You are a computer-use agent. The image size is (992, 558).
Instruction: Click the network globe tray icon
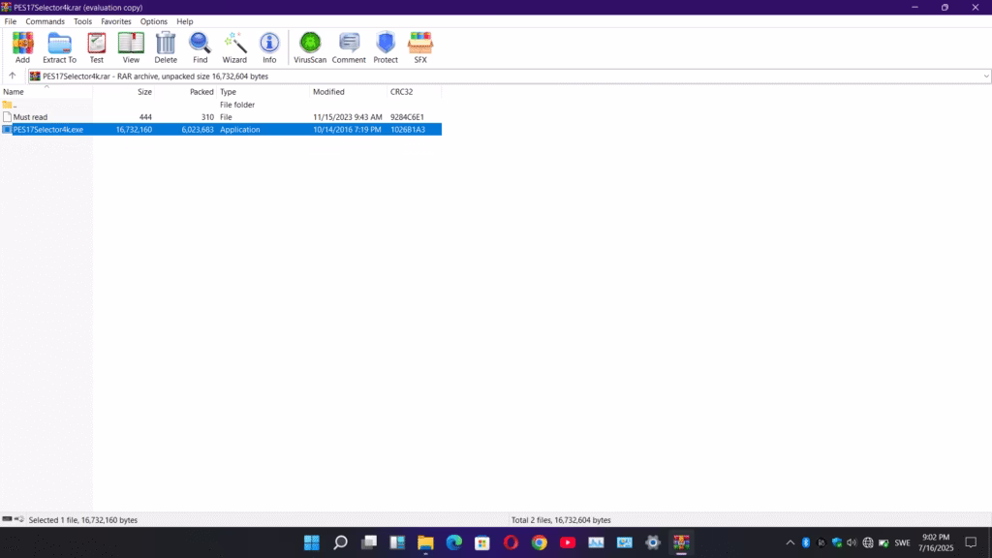pyautogui.click(x=868, y=542)
